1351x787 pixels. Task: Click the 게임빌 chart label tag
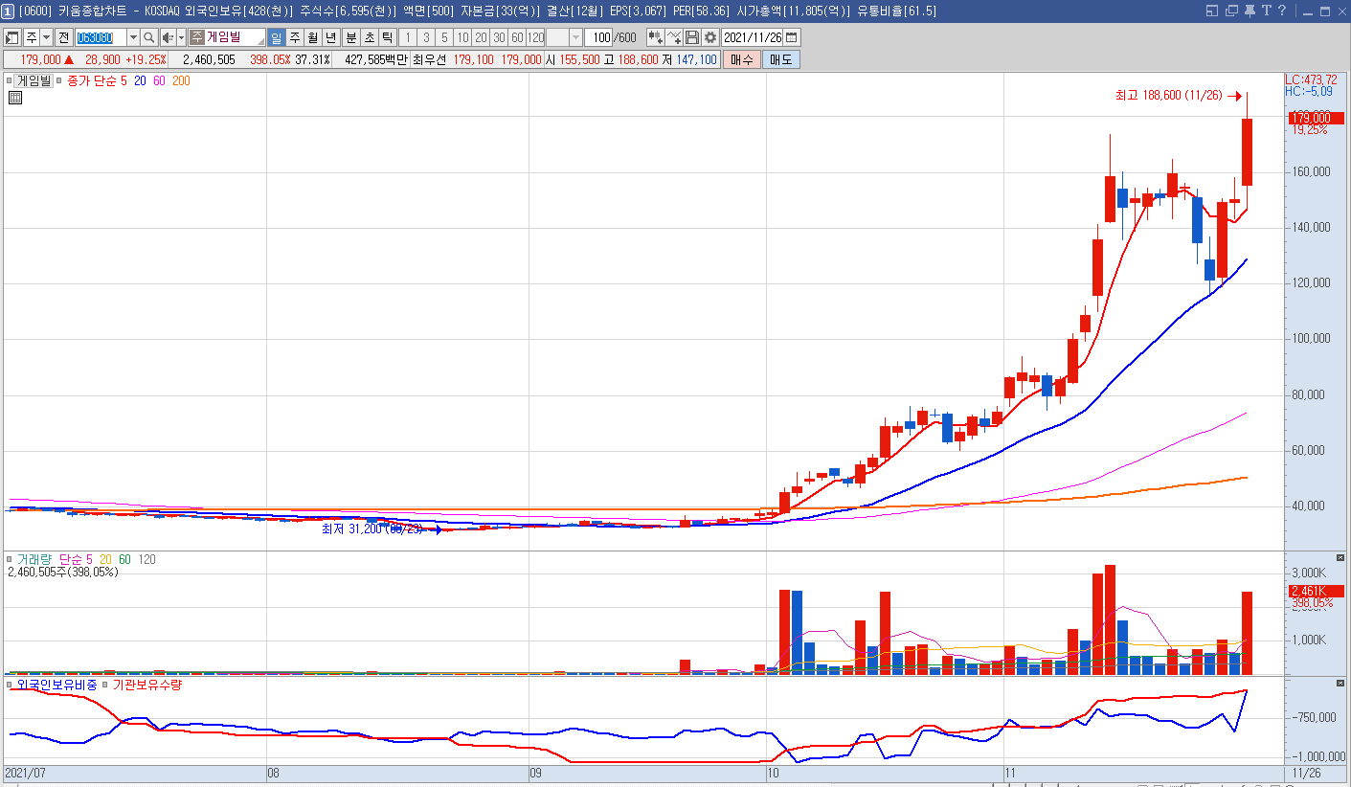tap(34, 81)
